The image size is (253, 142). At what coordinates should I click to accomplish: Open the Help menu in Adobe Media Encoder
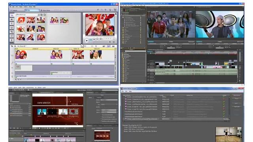130,91
